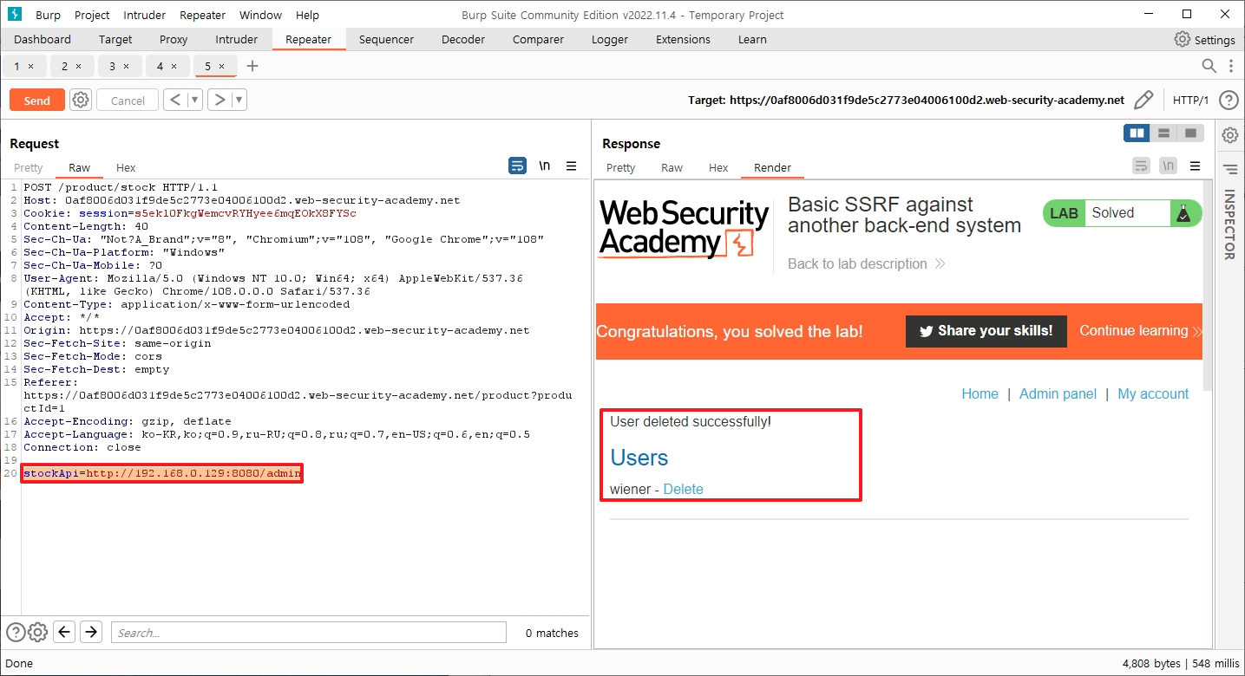Open the help question mark icon

(x=1229, y=100)
